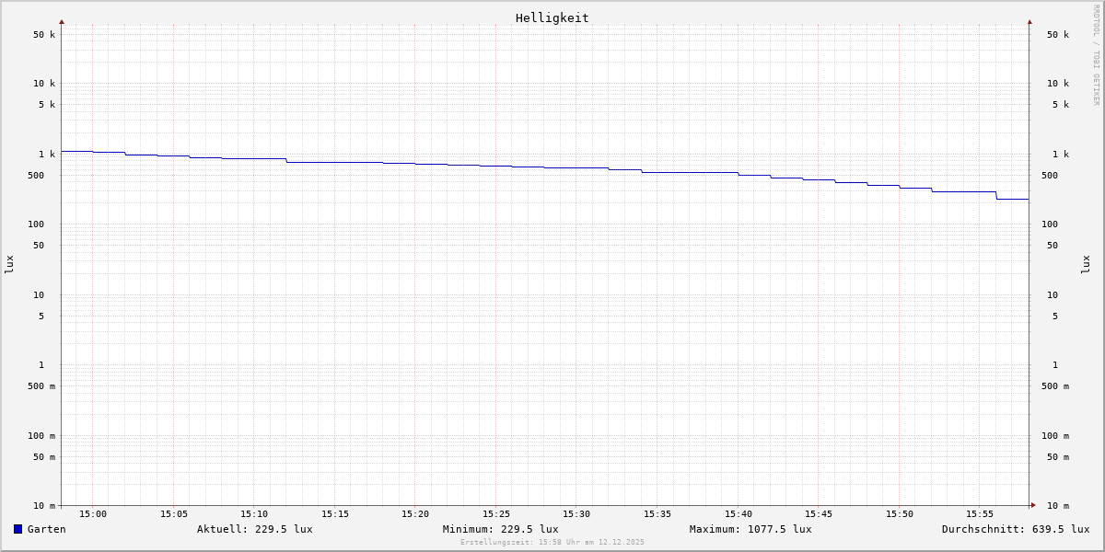Click the Garten legend label
Screen dimensions: 1105x552
(x=46, y=529)
